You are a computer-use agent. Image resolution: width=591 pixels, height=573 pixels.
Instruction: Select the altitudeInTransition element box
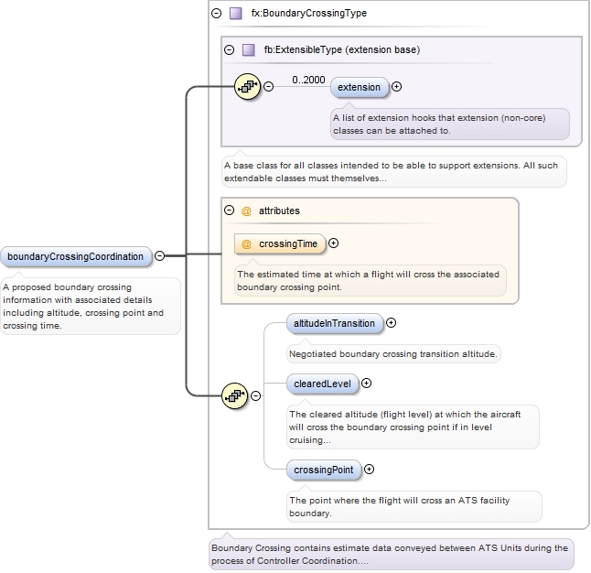(x=332, y=323)
